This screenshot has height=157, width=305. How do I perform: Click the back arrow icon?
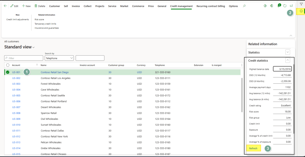tap(5, 6)
